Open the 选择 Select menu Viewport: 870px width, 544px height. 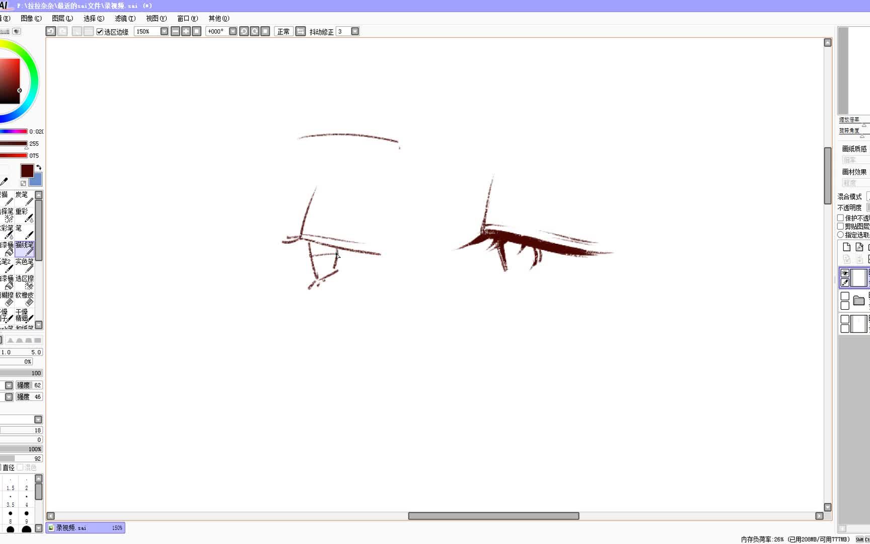pos(94,18)
